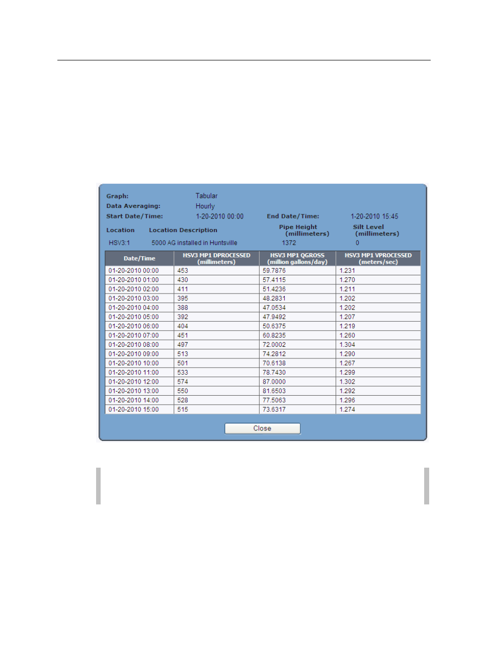Image resolution: width=480 pixels, height=665 pixels.
Task: Select depth value 388
Action: 183,308
